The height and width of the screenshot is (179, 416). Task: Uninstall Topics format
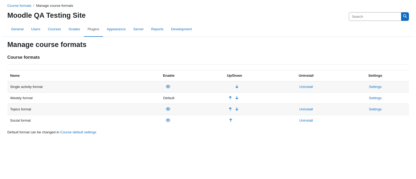[306, 109]
